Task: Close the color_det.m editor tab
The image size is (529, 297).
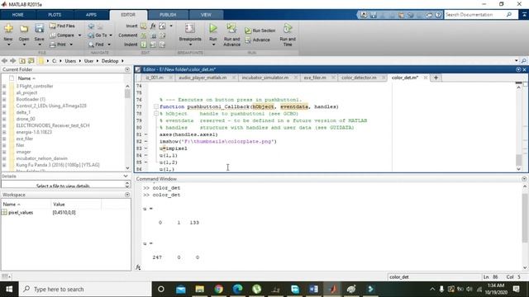Action: pos(426,78)
